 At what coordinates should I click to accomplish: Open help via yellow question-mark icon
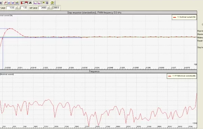pyautogui.click(x=52, y=3)
